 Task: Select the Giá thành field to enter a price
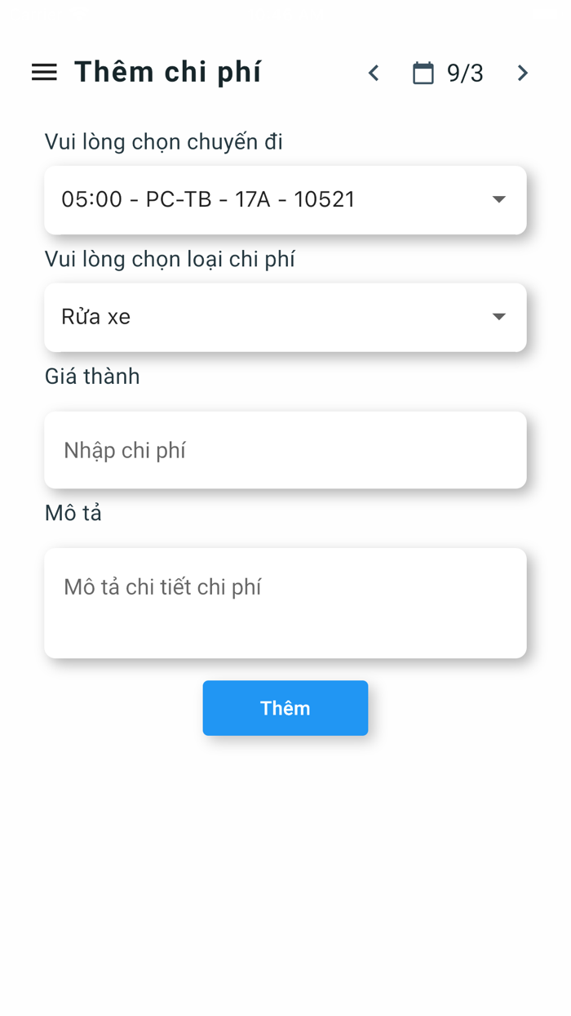tap(285, 450)
